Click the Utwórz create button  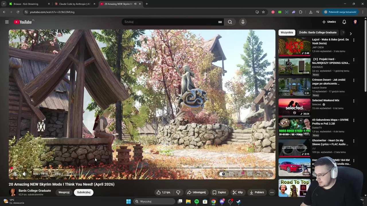pyautogui.click(x=329, y=22)
